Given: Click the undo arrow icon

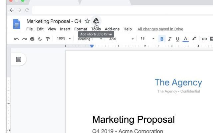Looking at the screenshot, I should pyautogui.click(x=16, y=39).
